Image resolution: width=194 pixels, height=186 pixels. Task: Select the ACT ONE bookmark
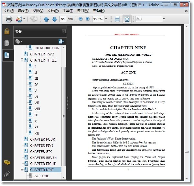[42, 176]
